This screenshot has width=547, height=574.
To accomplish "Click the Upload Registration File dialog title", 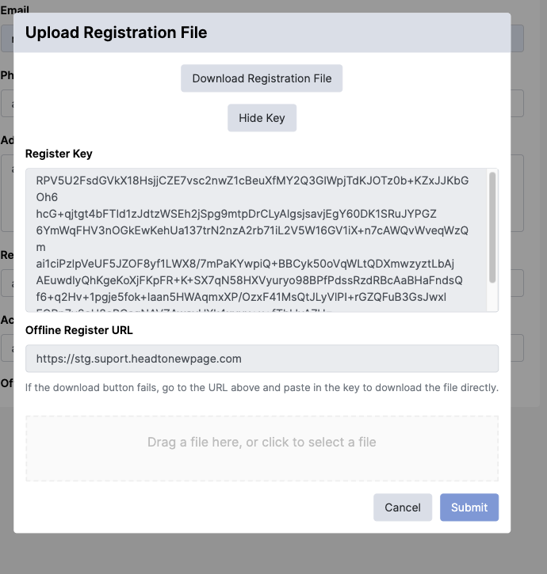I will [117, 32].
